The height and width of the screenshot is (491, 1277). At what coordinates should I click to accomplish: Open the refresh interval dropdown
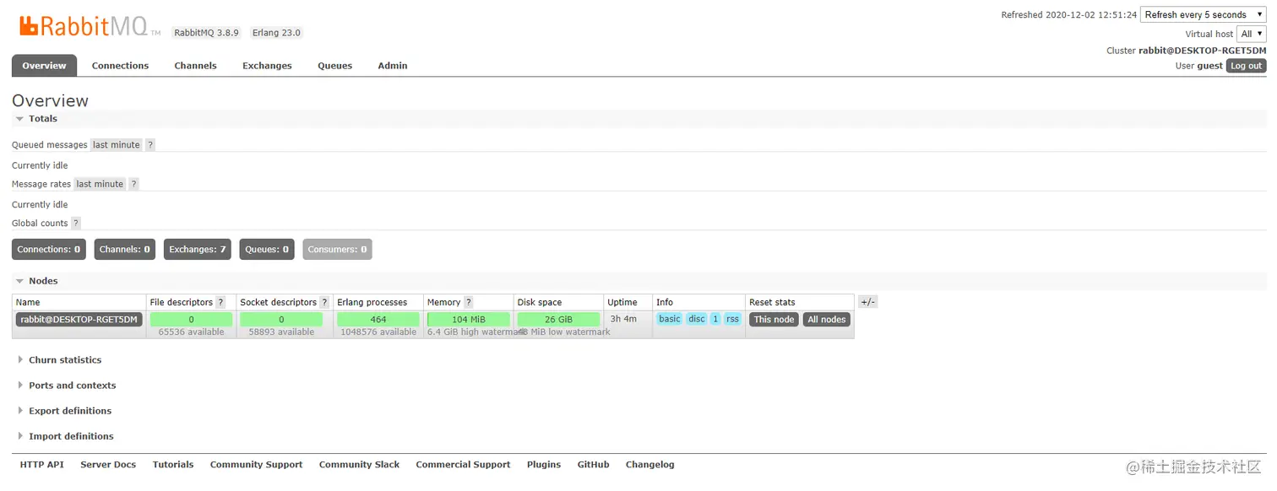(1203, 14)
